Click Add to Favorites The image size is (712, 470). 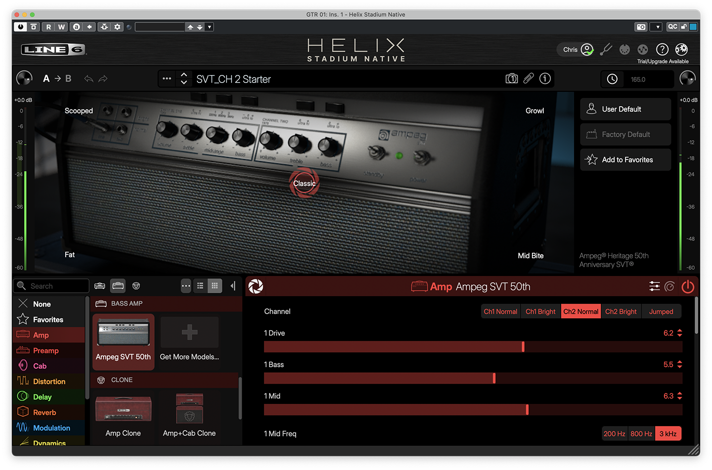click(625, 159)
